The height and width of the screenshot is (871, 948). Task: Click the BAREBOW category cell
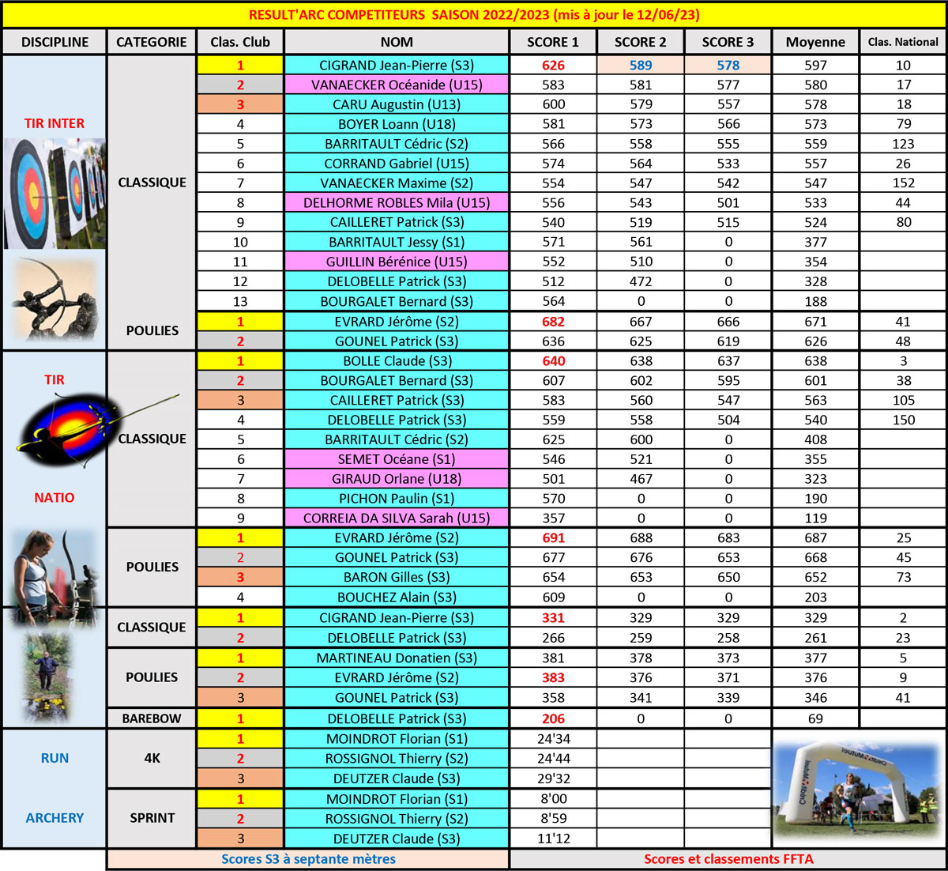tap(152, 718)
